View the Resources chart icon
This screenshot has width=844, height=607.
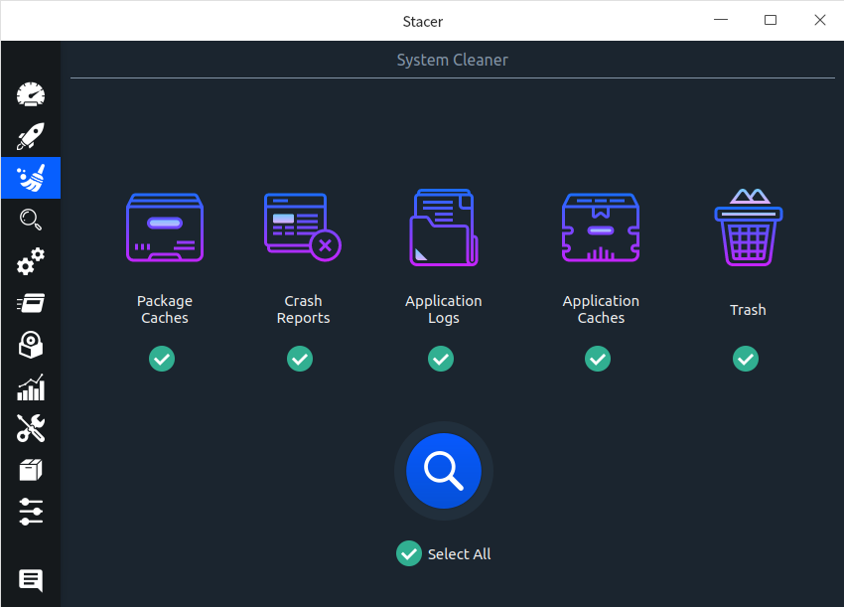(x=30, y=386)
